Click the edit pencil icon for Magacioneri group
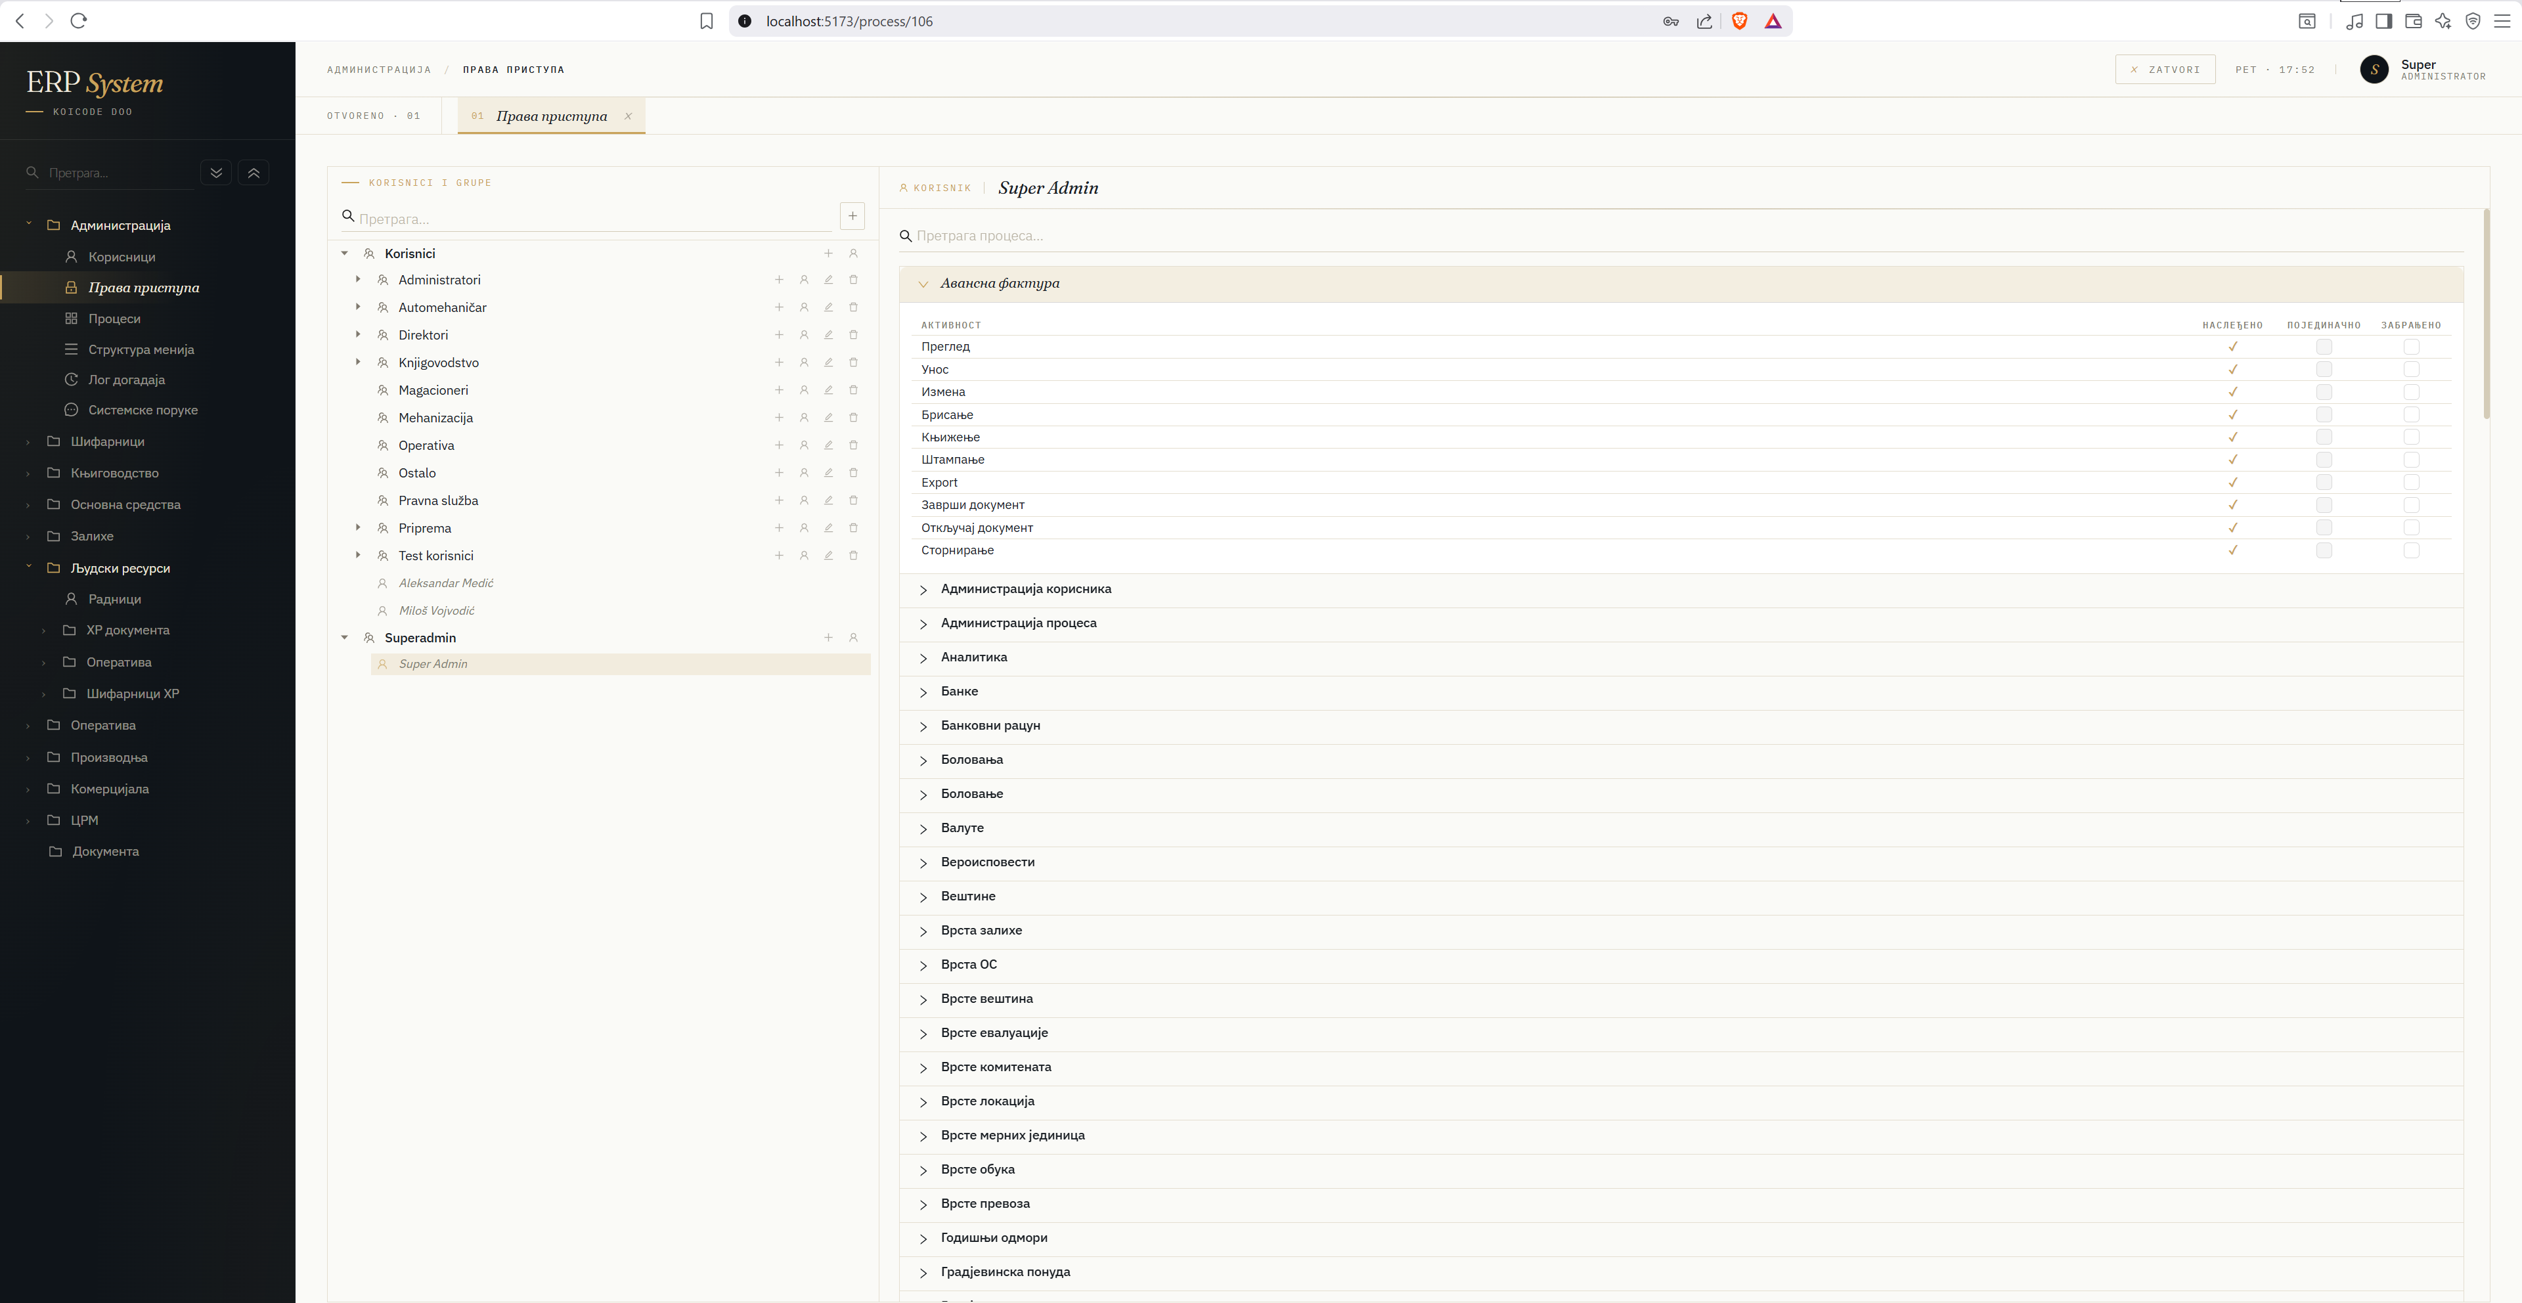The image size is (2522, 1303). [x=828, y=389]
